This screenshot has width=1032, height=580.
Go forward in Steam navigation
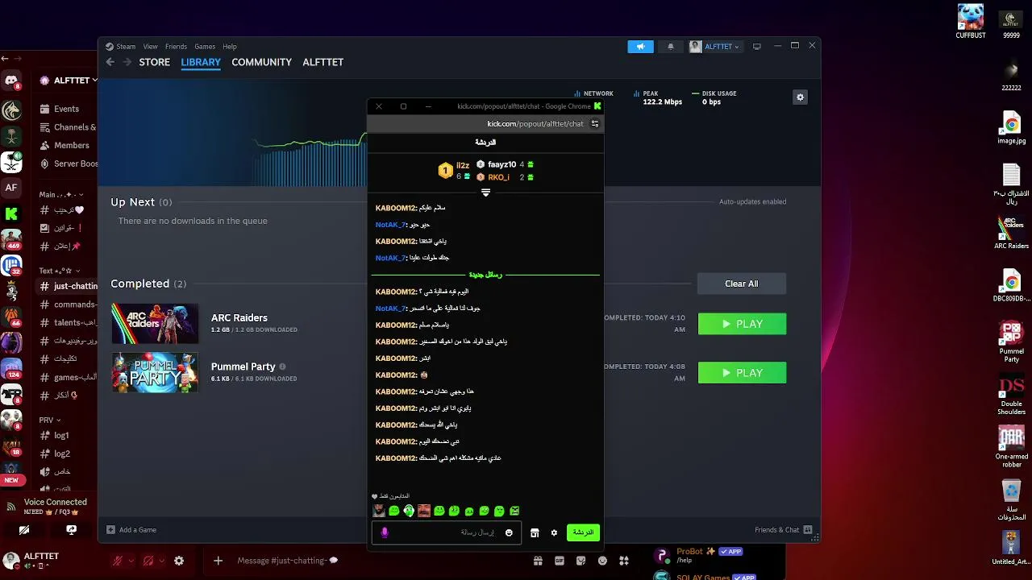click(127, 62)
